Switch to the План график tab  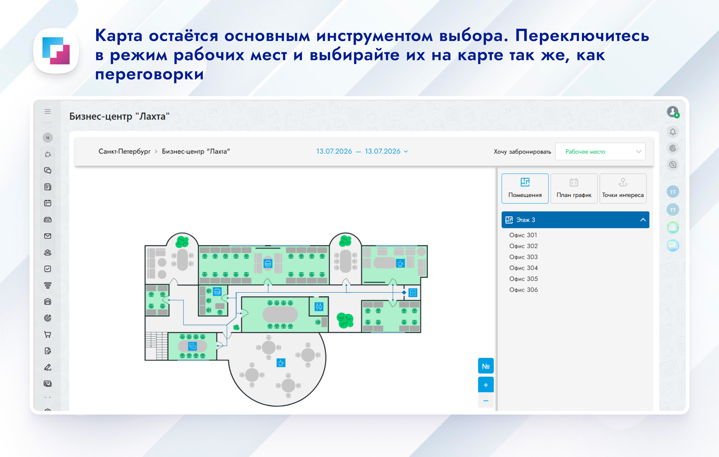pos(574,188)
